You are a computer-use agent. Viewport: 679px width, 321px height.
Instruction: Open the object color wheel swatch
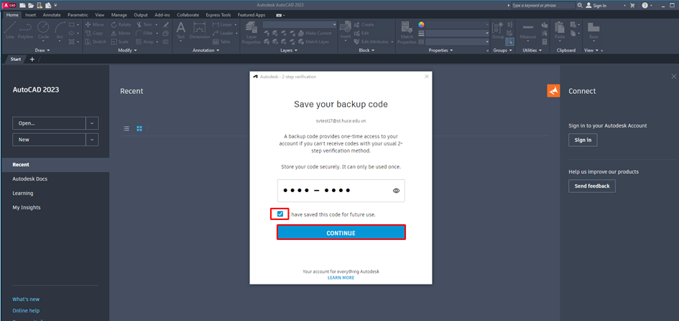422,24
